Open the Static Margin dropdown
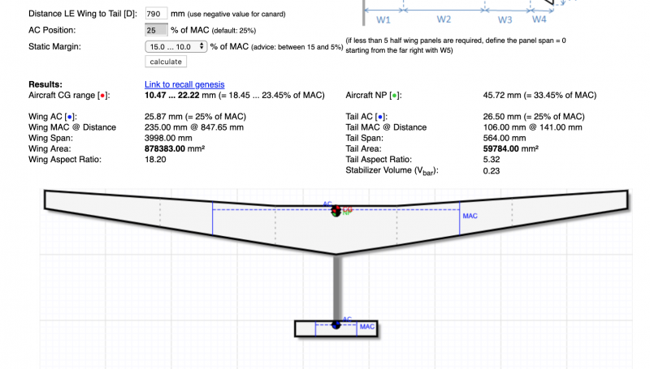Image resolution: width=650 pixels, height=369 pixels. tap(175, 46)
